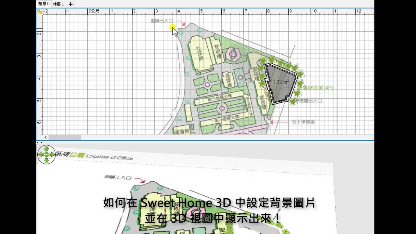The image size is (416, 234).
Task: Switch to the 樓層 1 level tab
Action: point(58,4)
